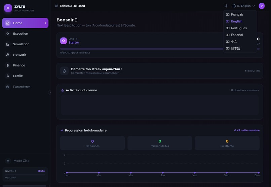Select 中文 language option

240,42
